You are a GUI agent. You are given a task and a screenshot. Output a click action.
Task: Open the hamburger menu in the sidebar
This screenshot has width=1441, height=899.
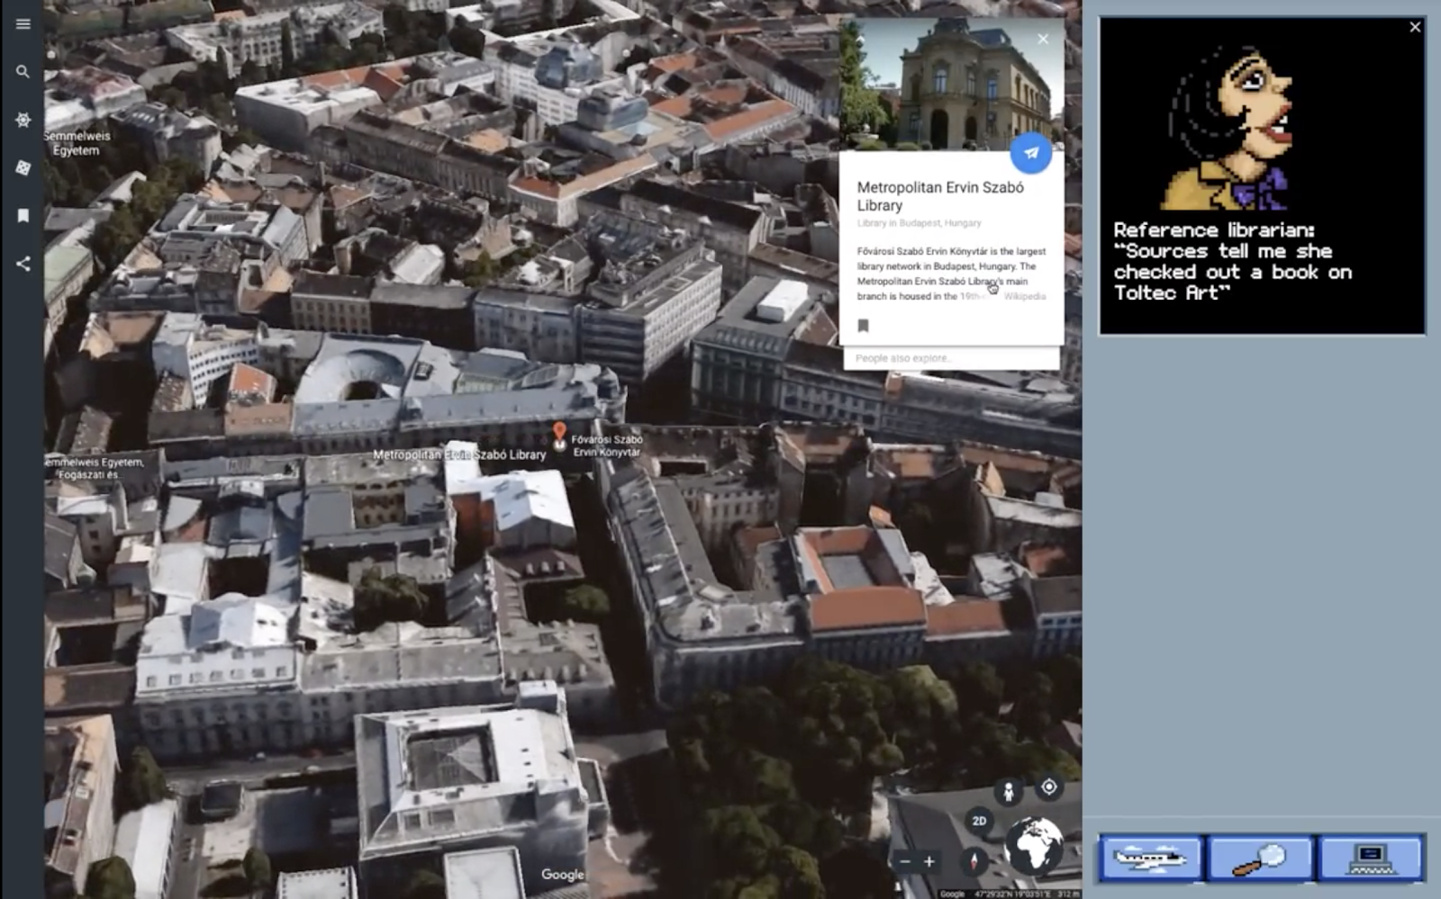tap(23, 24)
